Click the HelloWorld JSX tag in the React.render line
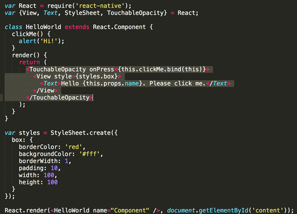This screenshot has height=214, width=297. [x=71, y=210]
